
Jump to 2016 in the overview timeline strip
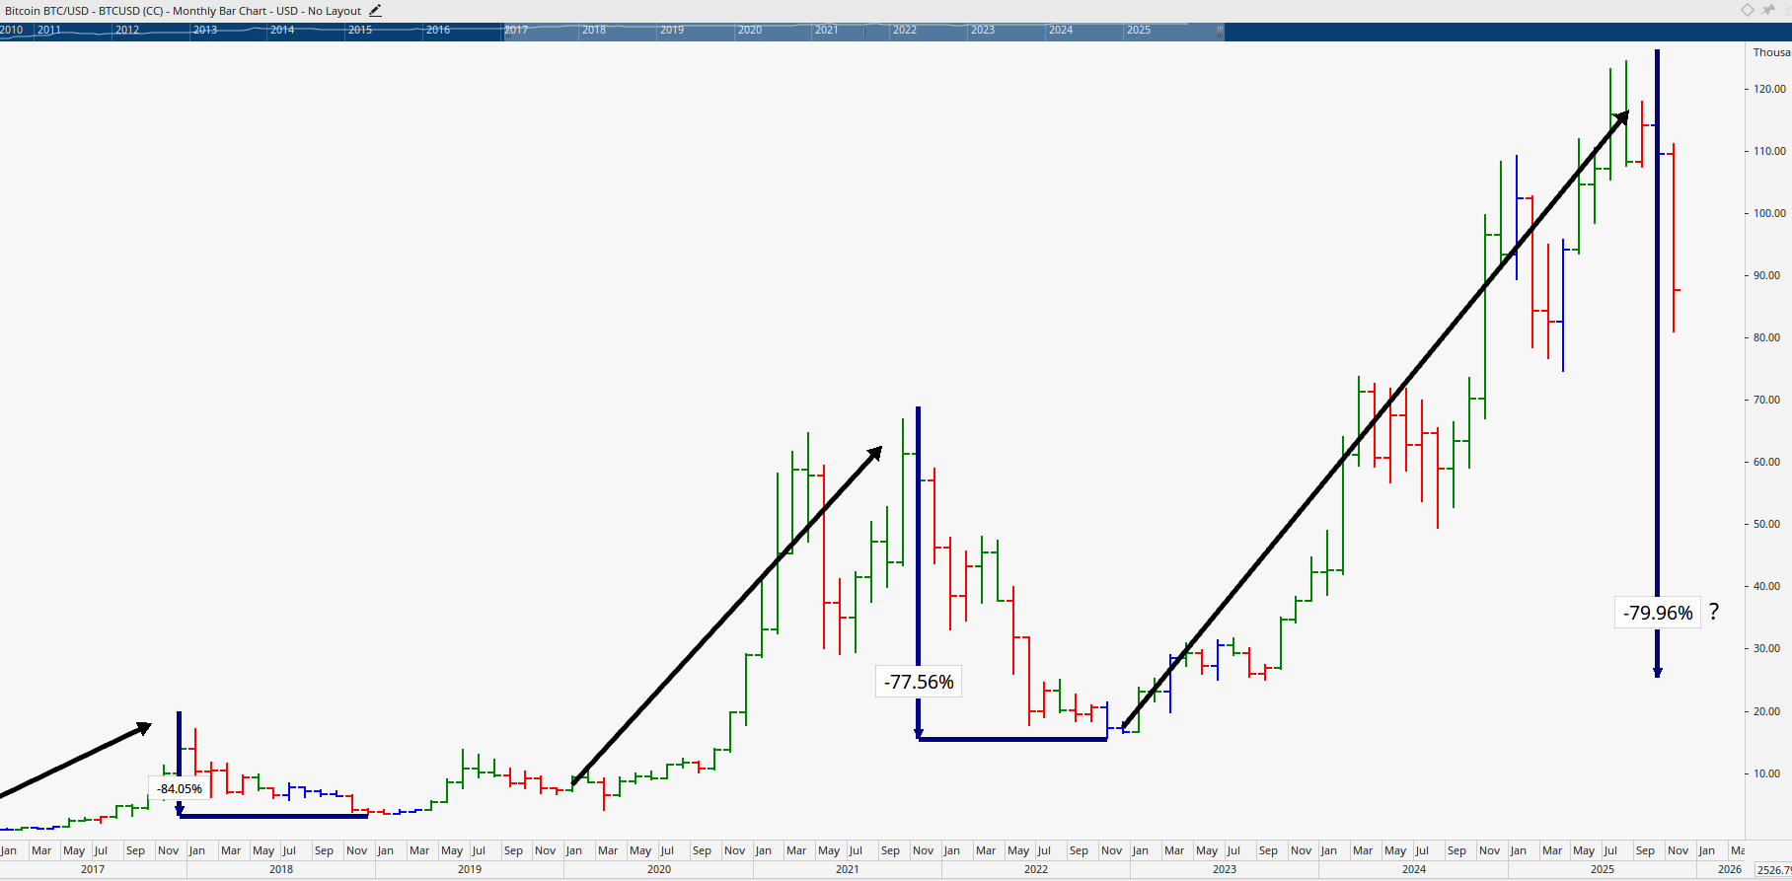pos(438,30)
